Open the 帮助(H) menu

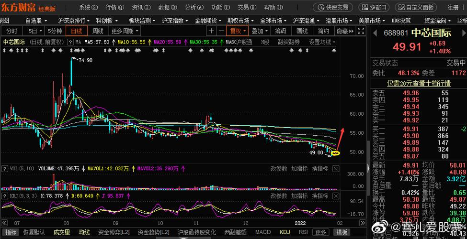pyautogui.click(x=273, y=7)
